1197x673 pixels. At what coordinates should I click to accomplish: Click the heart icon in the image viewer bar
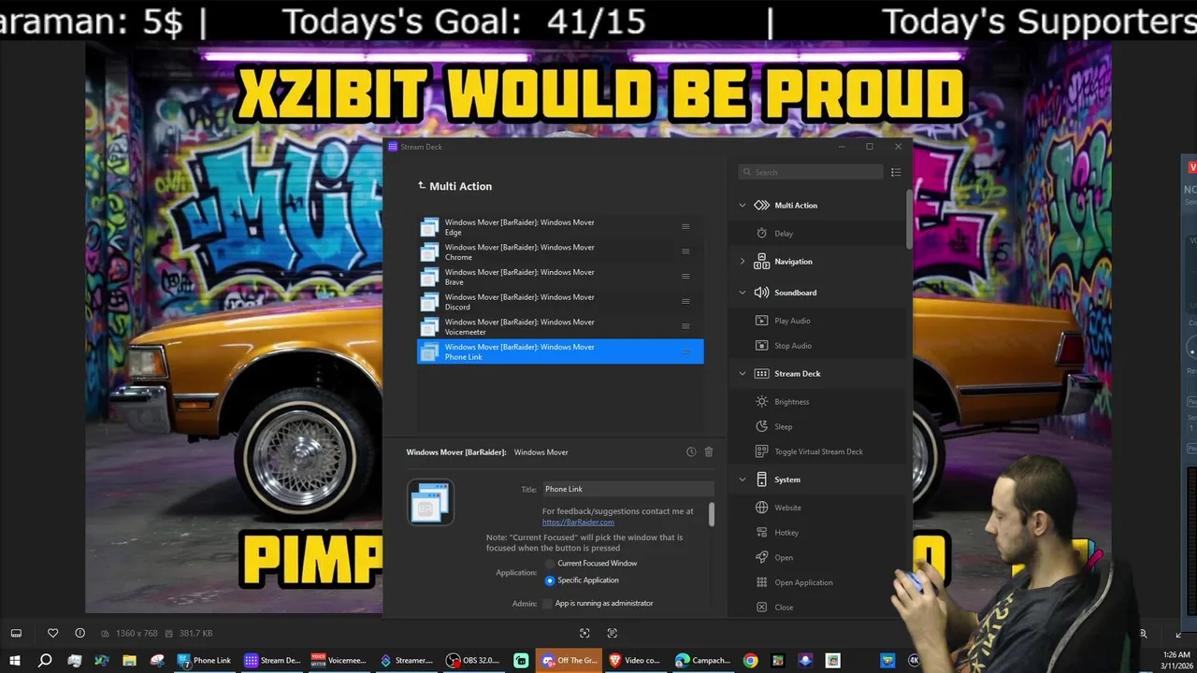53,633
